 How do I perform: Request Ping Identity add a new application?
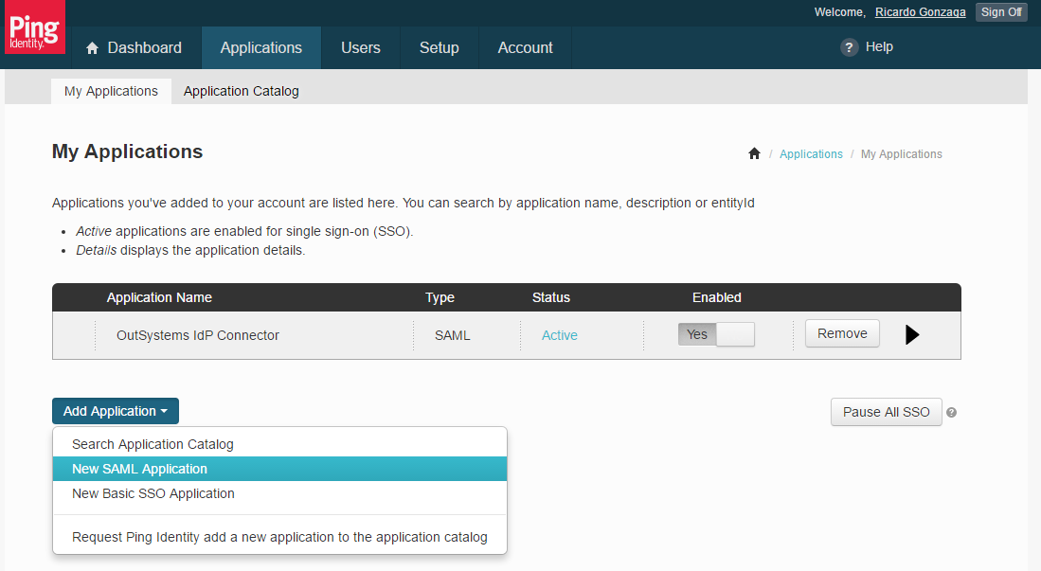(279, 537)
